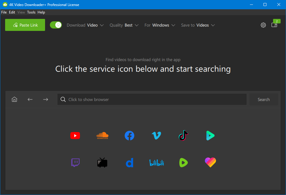Open the Likee heart service icon
Viewport: 286px width, 195px height.
[x=211, y=162]
